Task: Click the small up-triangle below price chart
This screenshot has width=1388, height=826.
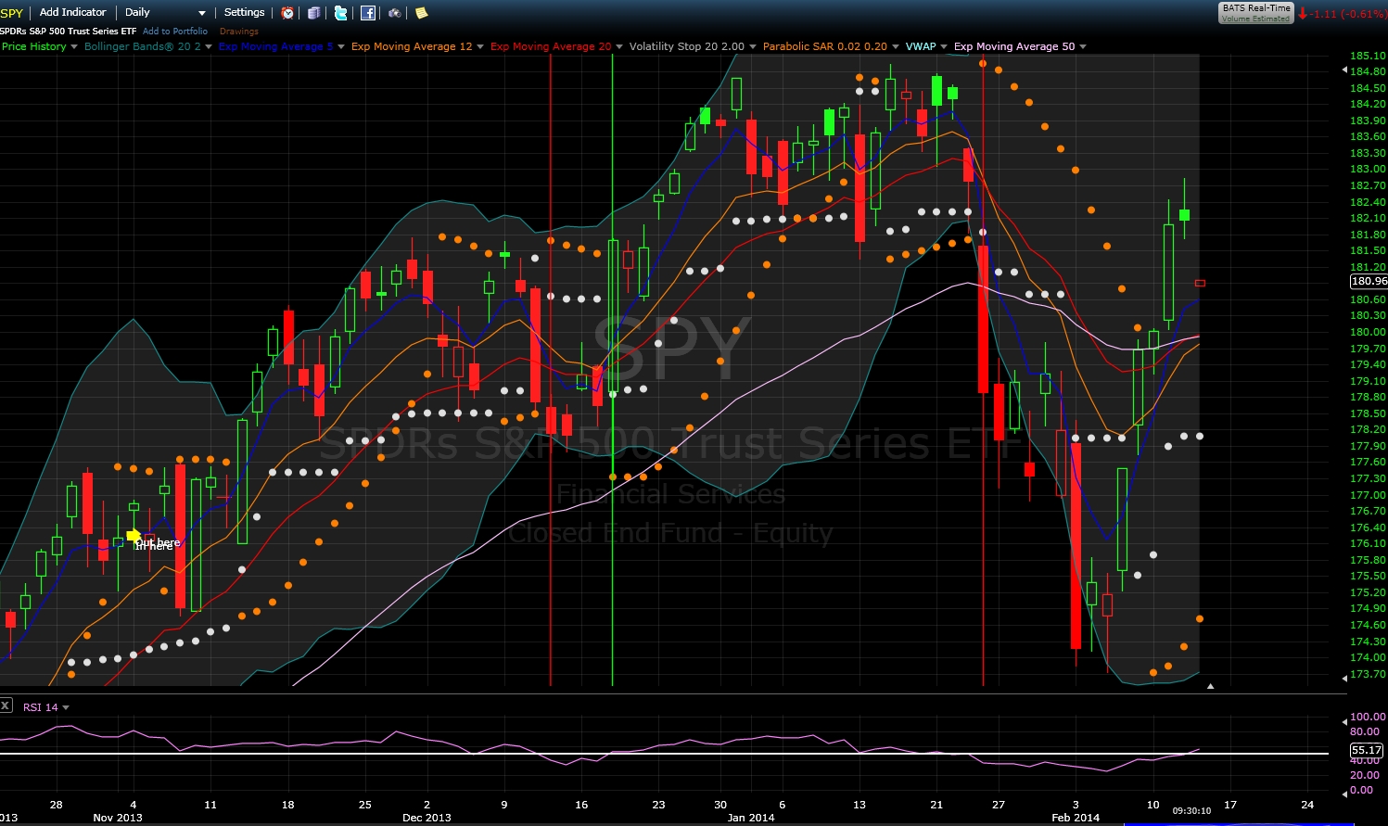Action: (1210, 686)
